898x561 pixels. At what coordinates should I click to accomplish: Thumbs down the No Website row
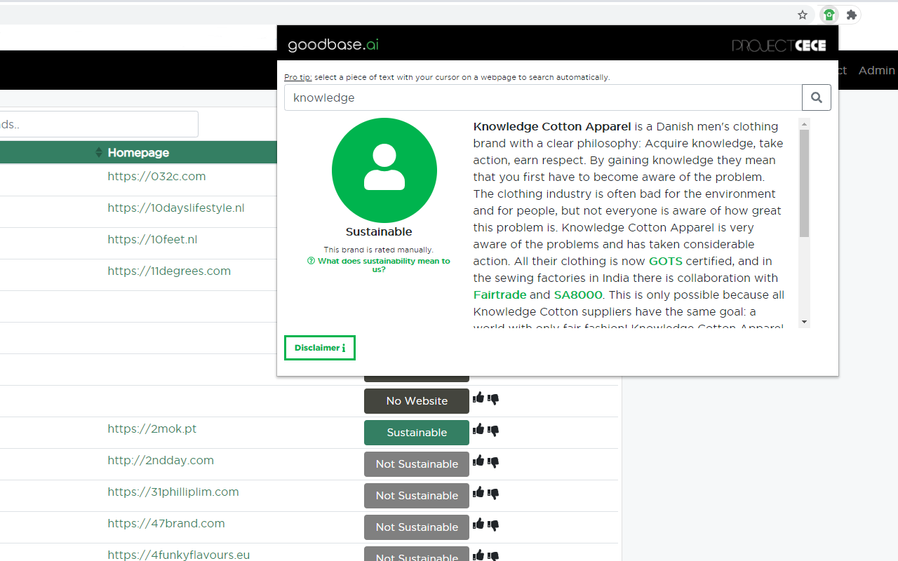pos(493,400)
